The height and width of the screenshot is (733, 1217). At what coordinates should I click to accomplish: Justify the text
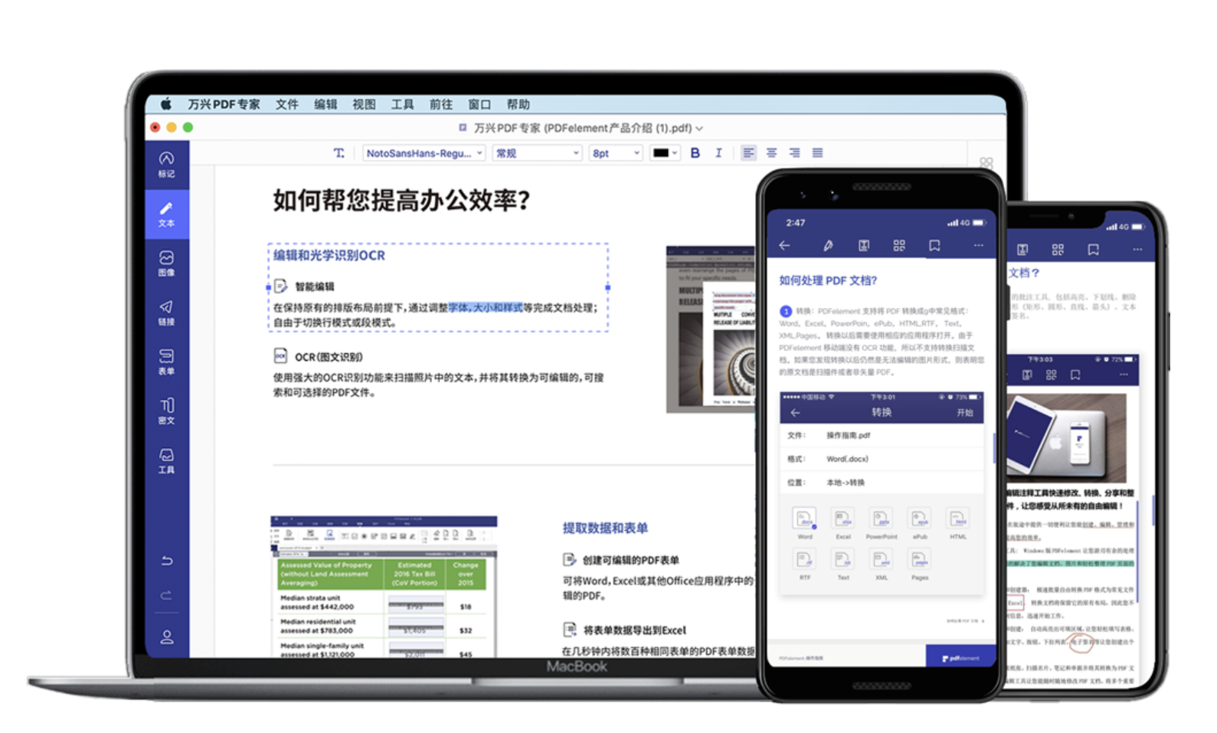817,153
